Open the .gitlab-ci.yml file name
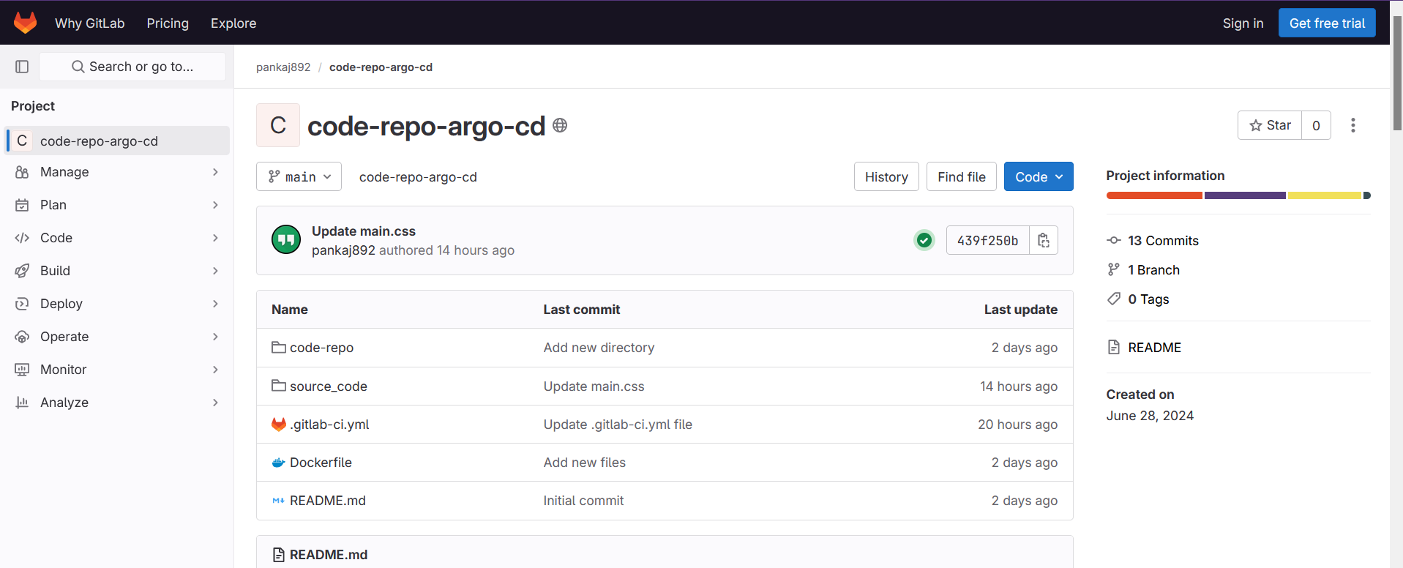The image size is (1403, 568). (x=329, y=425)
